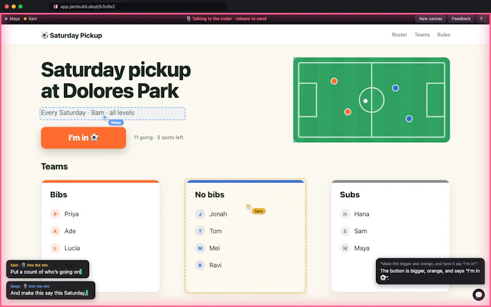Click the white ball on the pitch center
Image resolution: width=491 pixels, height=307 pixels.
(366, 101)
